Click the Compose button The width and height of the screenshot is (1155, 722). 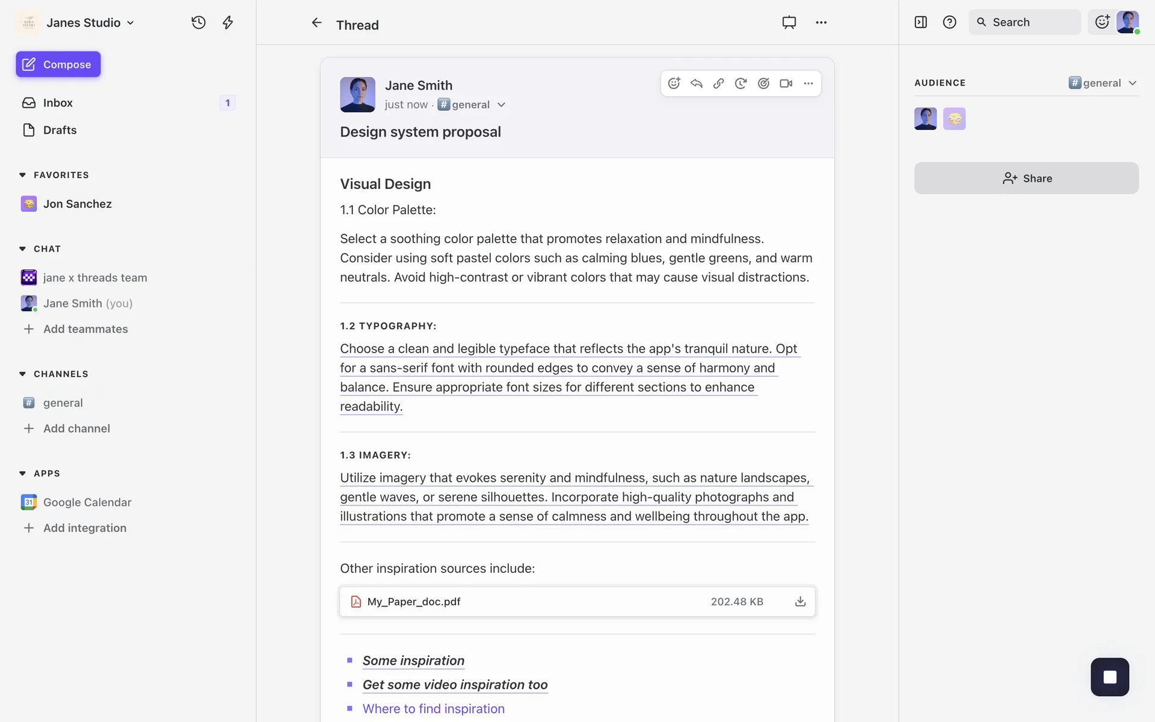(x=58, y=64)
